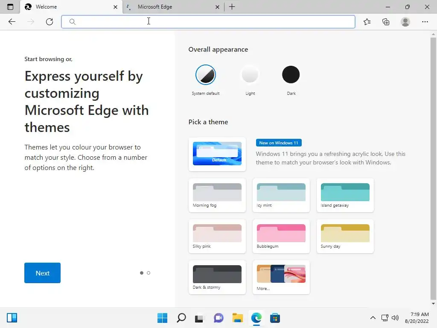437x328 pixels.
Task: Click the 'Overall appearance' heading
Action: coord(218,50)
